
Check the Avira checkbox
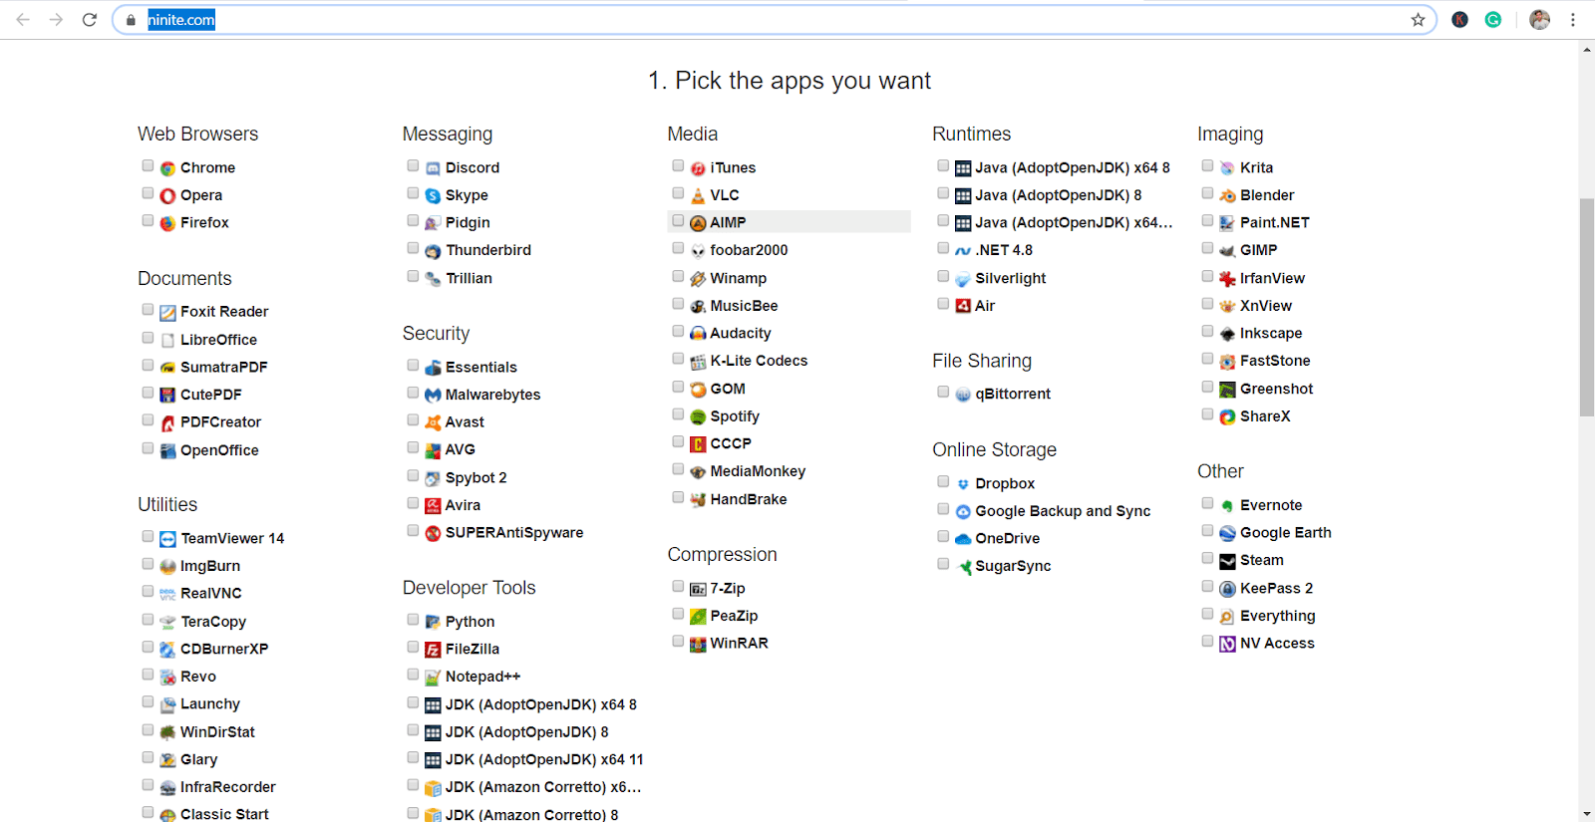pos(413,503)
